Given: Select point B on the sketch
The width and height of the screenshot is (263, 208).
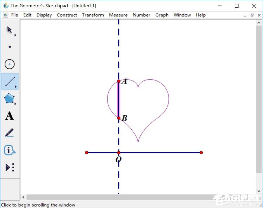Looking at the screenshot, I should [119, 118].
